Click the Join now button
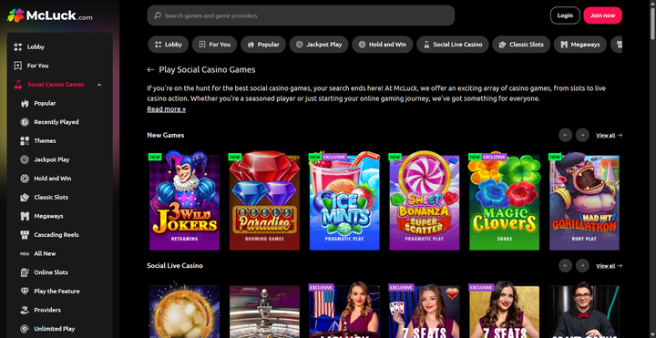 (603, 15)
